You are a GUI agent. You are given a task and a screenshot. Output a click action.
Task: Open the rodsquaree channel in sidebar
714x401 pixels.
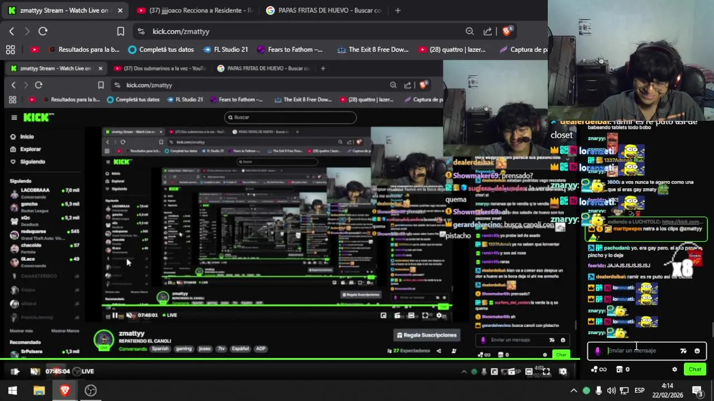click(x=45, y=234)
